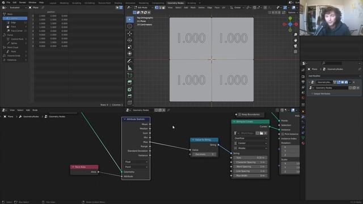Pick the Scale tool
This screenshot has height=204, width=363.
coord(130,47)
